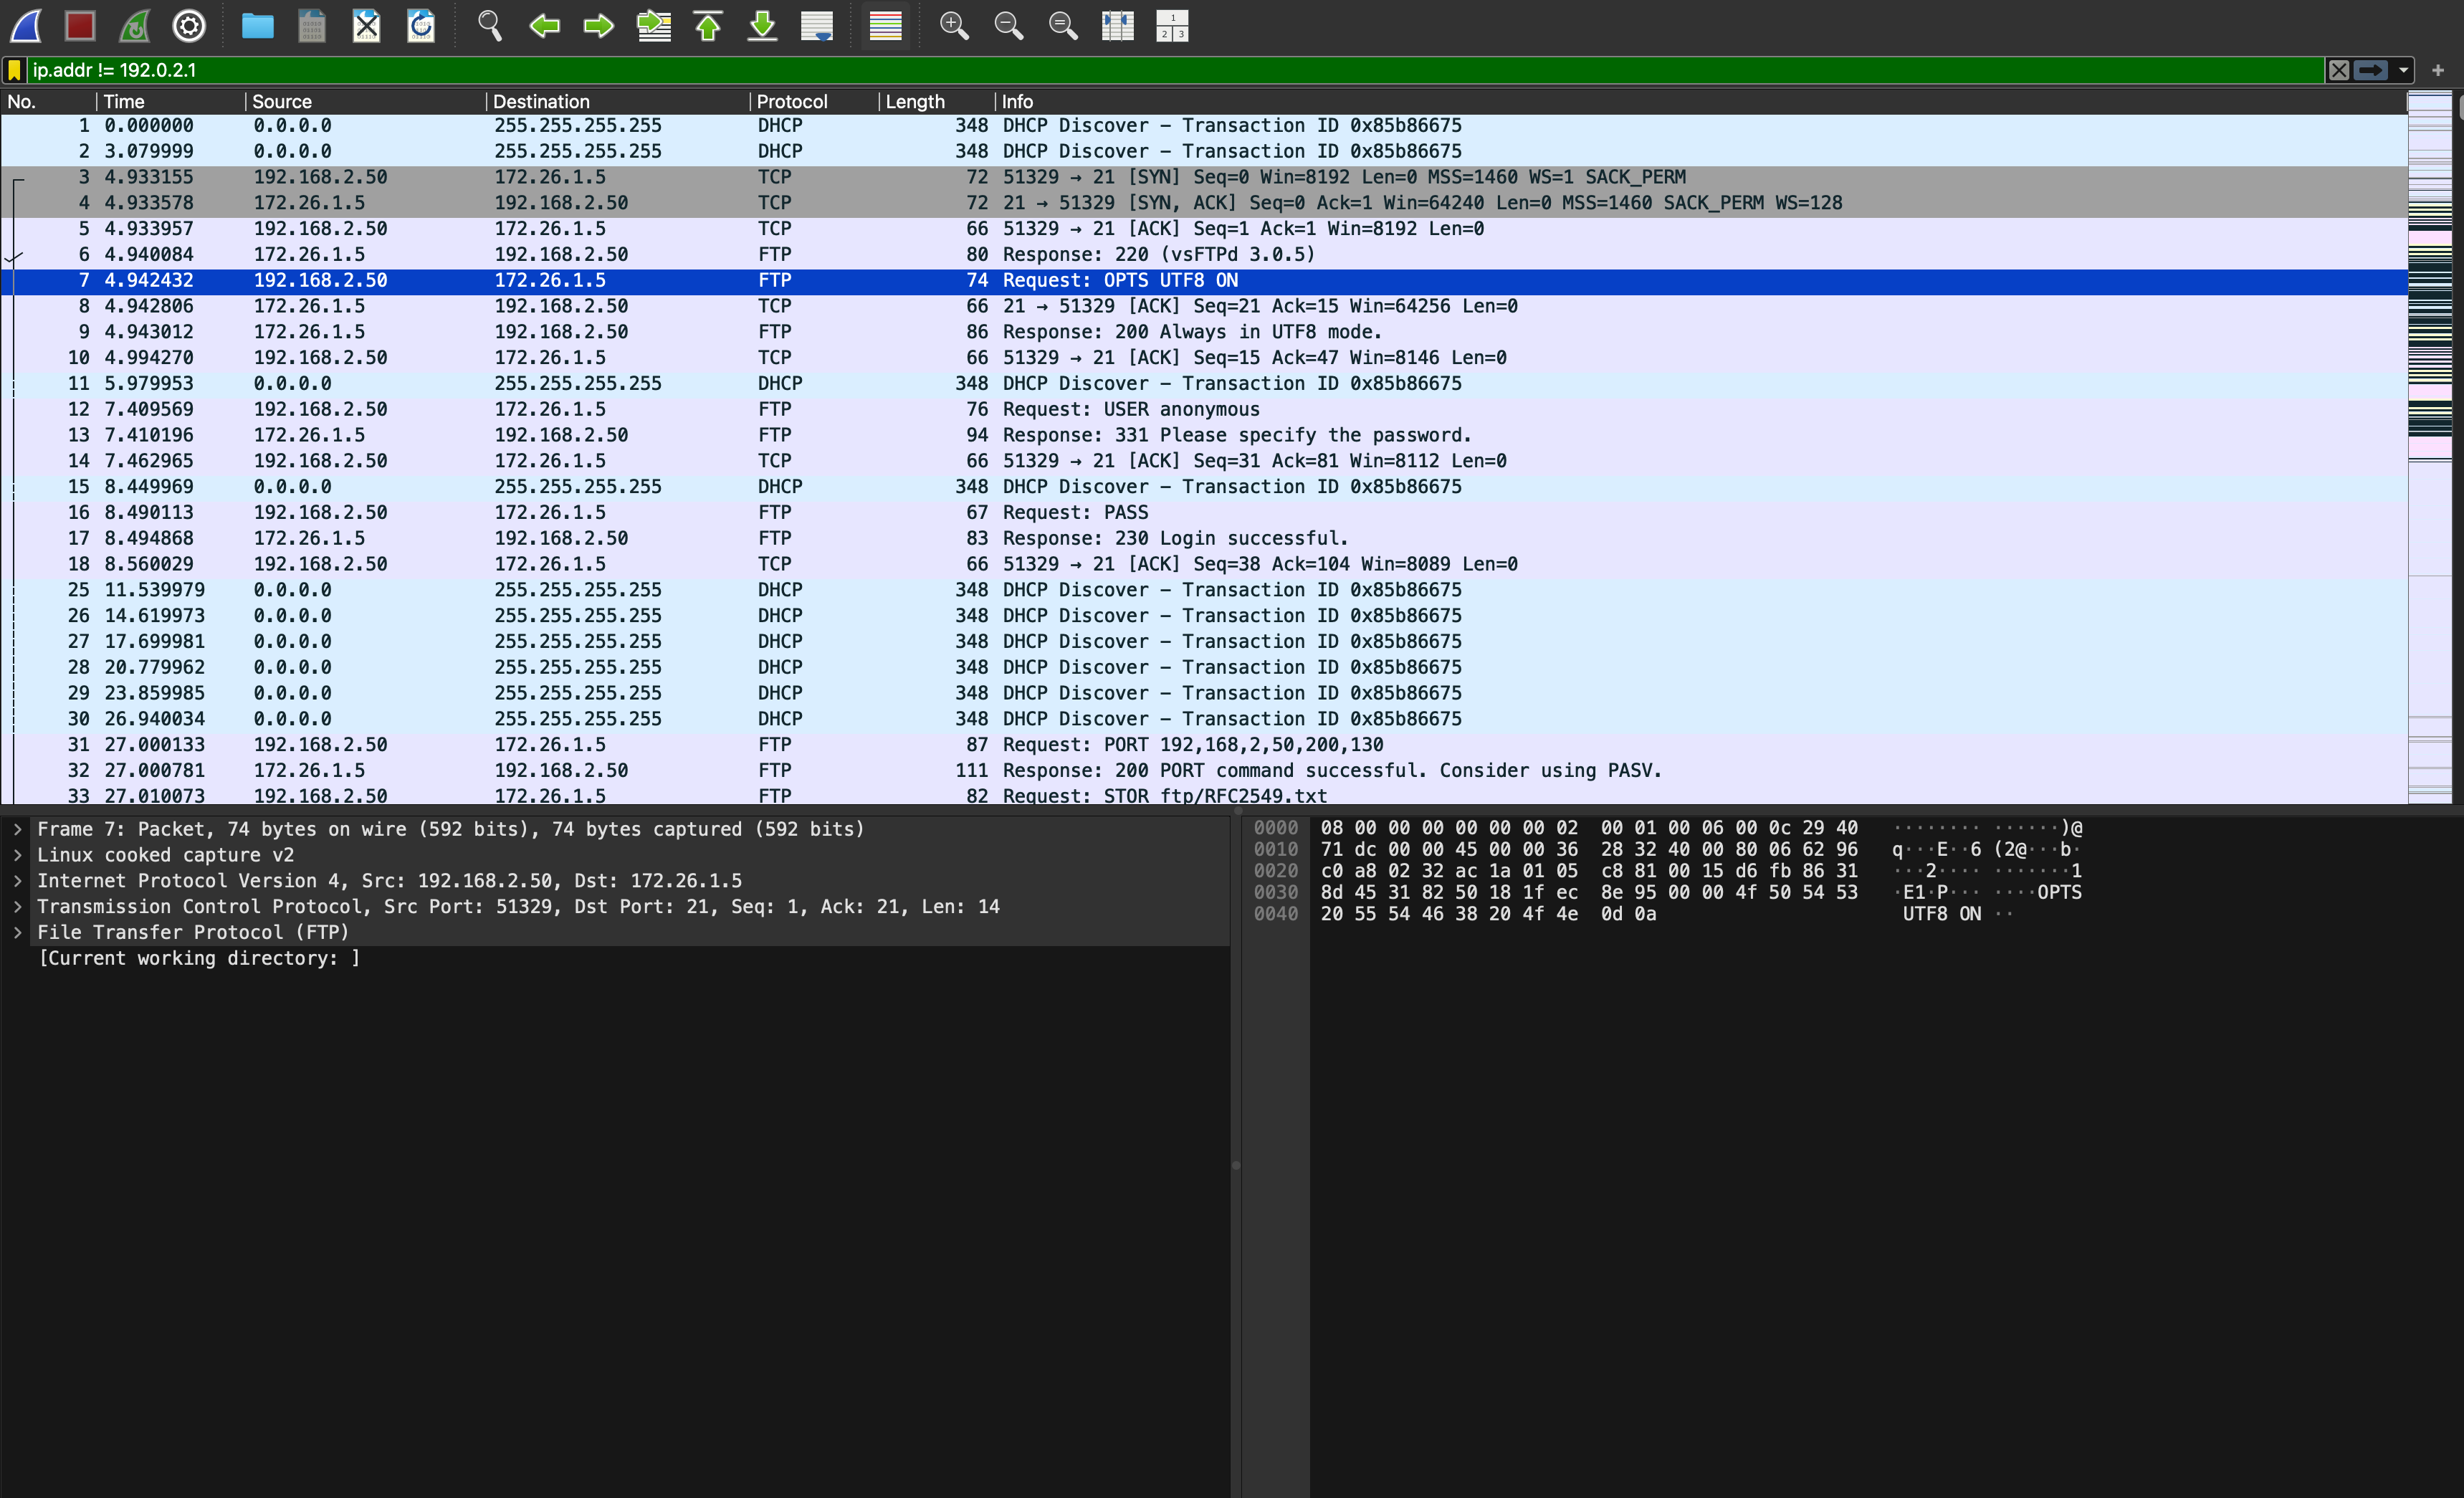Sort by the Length column
The width and height of the screenshot is (2464, 1498).
937,102
